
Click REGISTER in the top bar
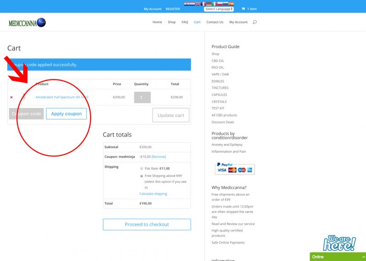point(173,9)
